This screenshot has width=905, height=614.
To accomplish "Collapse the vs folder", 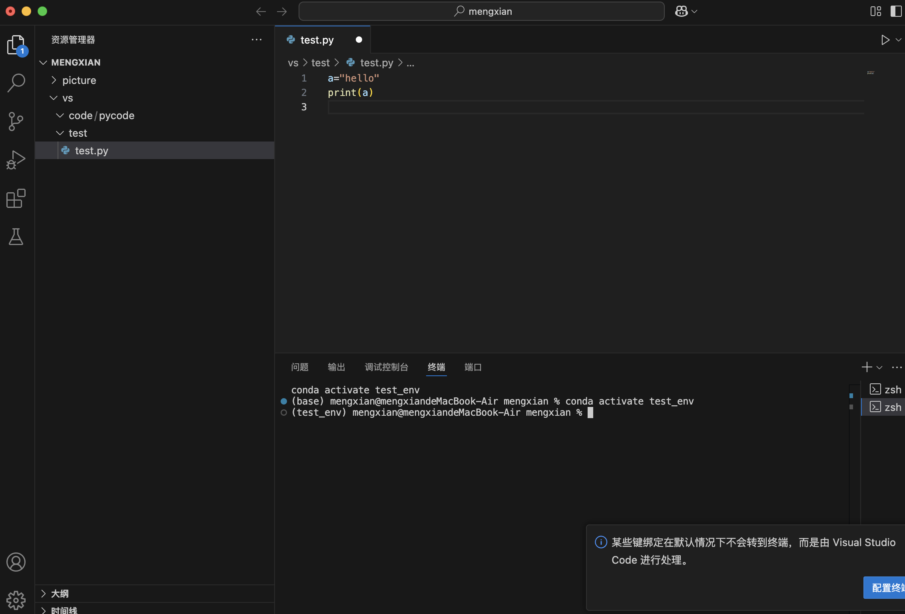I will pos(67,98).
